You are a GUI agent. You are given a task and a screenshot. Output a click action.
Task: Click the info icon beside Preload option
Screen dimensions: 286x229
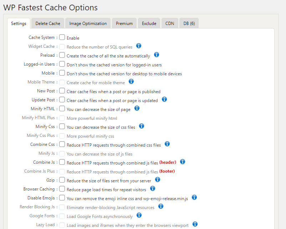click(156, 55)
